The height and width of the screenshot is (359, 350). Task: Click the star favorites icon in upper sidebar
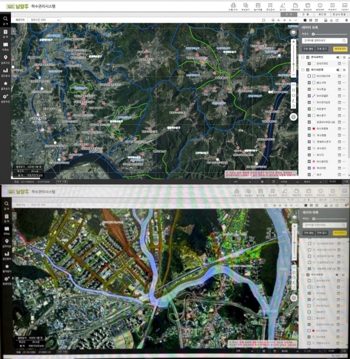coord(6,85)
